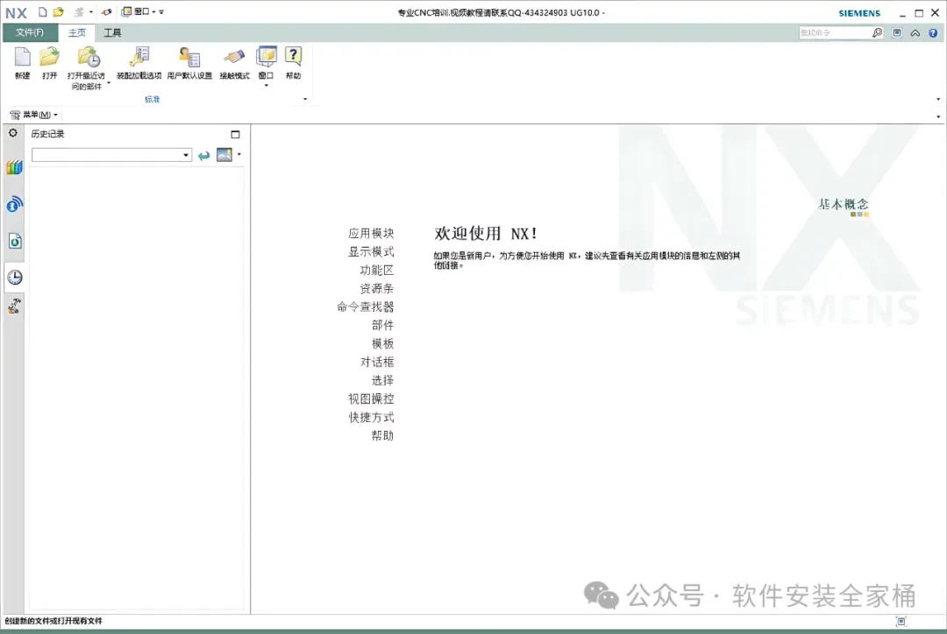This screenshot has height=634, width=947.
Task: Click the 资源条 link
Action: 377,288
